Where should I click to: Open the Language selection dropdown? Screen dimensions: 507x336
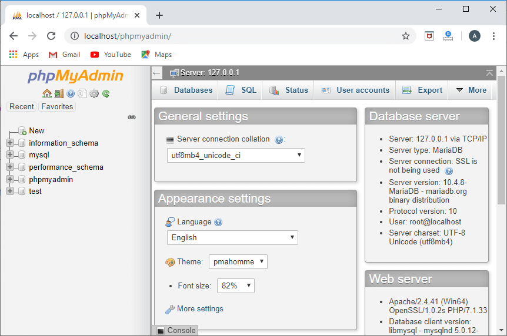(x=232, y=238)
